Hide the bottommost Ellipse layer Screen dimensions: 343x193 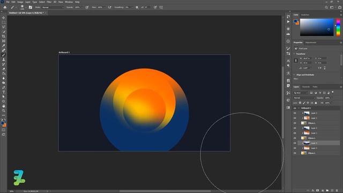295,153
